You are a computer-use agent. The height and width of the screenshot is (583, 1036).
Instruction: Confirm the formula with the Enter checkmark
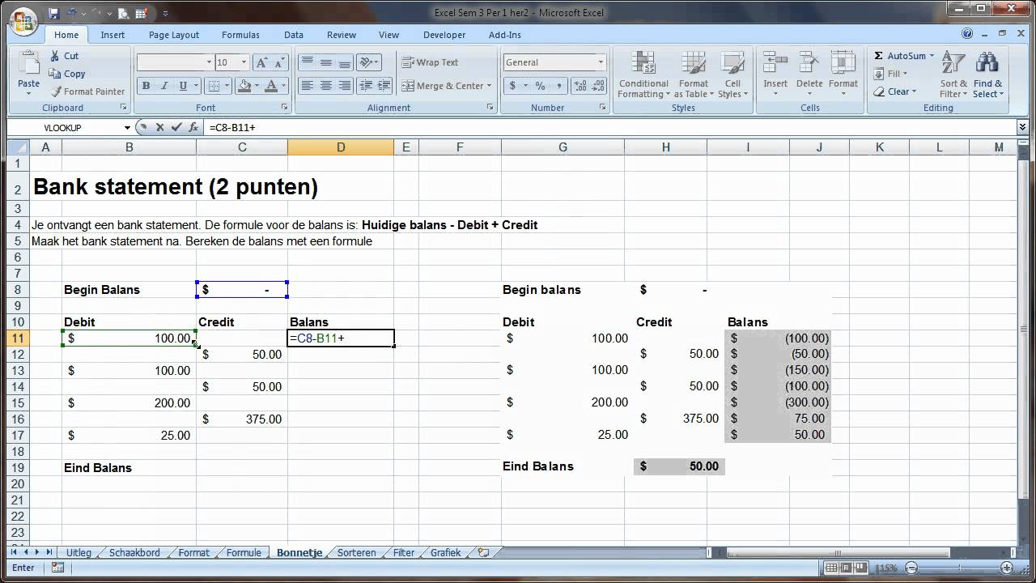pyautogui.click(x=176, y=126)
